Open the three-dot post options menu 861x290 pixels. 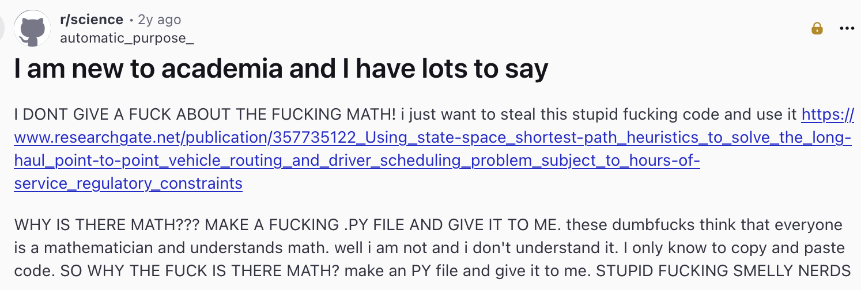(846, 28)
